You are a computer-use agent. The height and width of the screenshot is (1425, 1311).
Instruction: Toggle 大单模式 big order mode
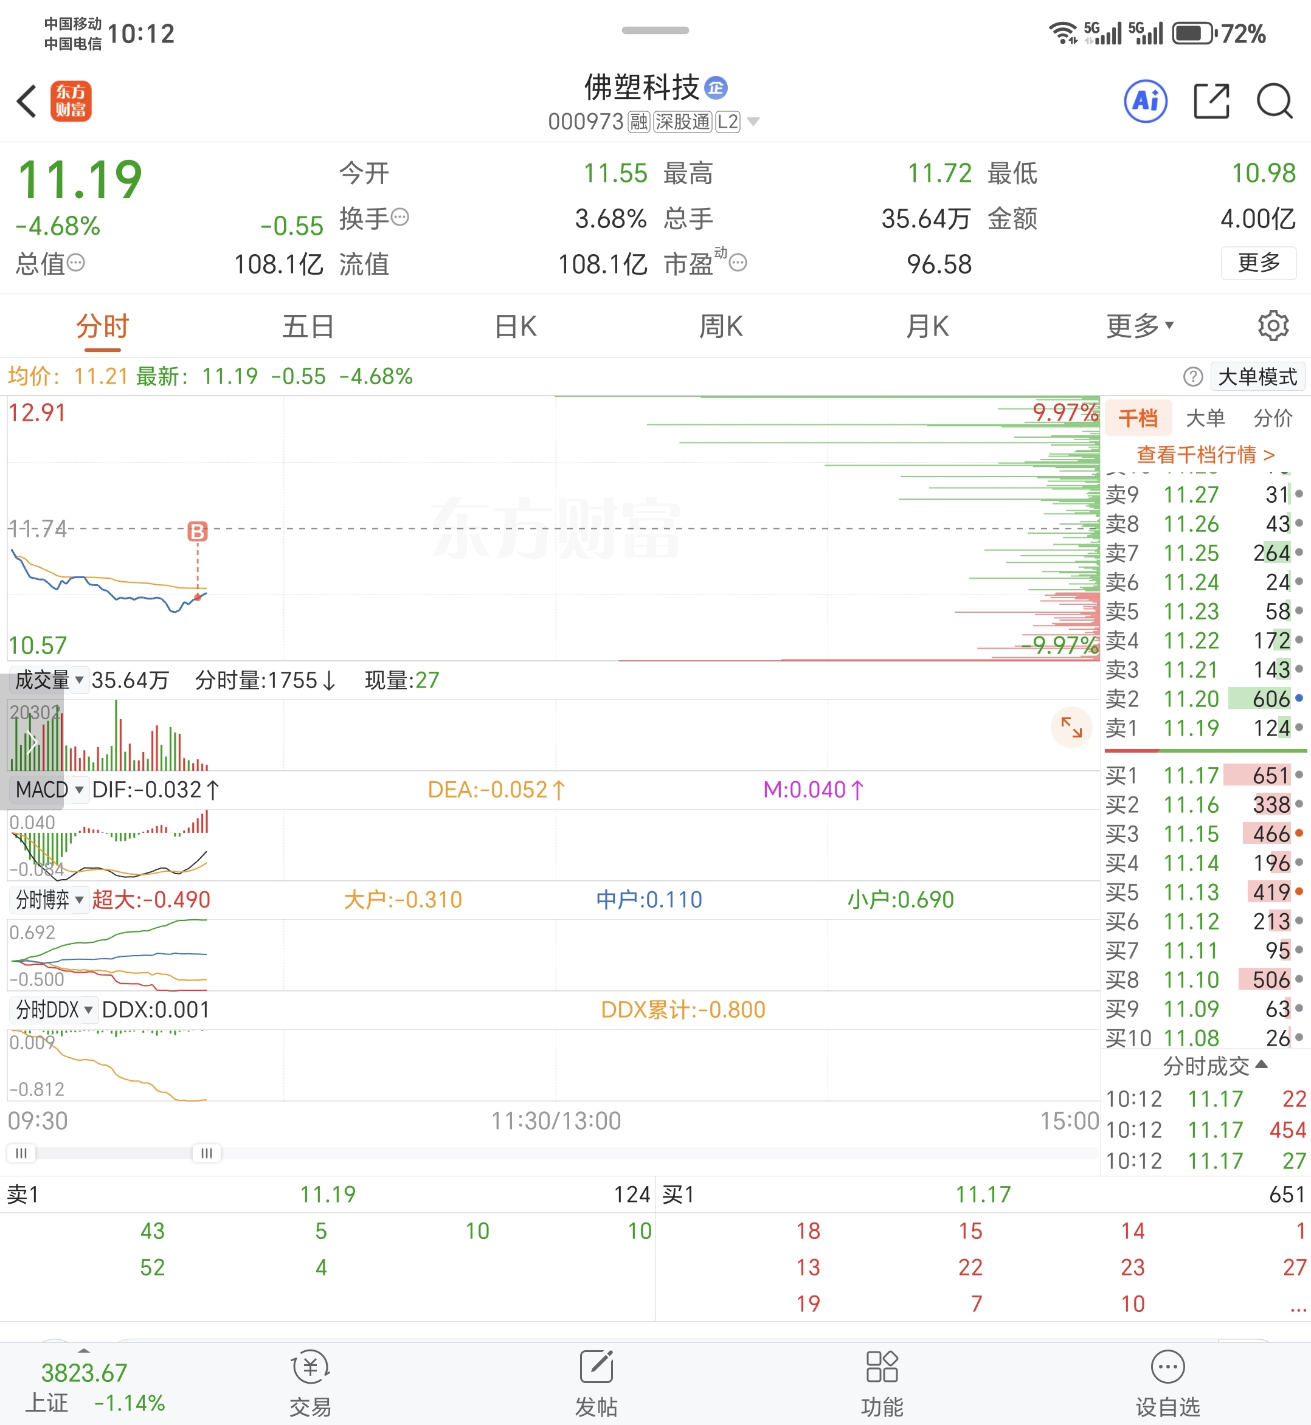pos(1257,377)
